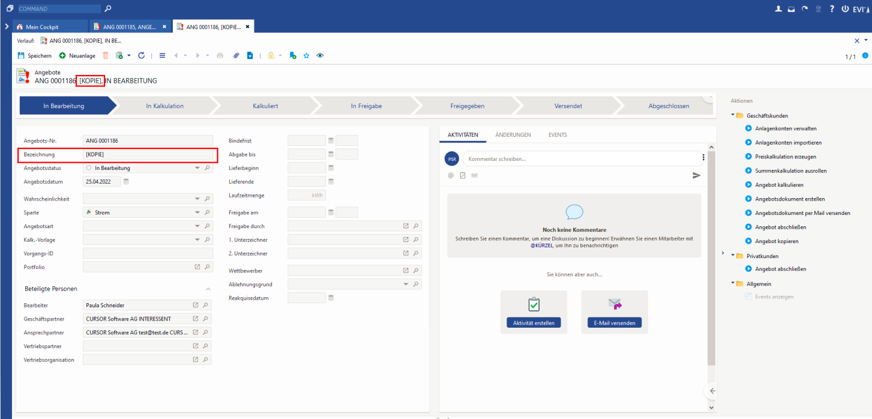The image size is (872, 419).
Task: Click the Aktivität erstellen button
Action: pyautogui.click(x=534, y=323)
